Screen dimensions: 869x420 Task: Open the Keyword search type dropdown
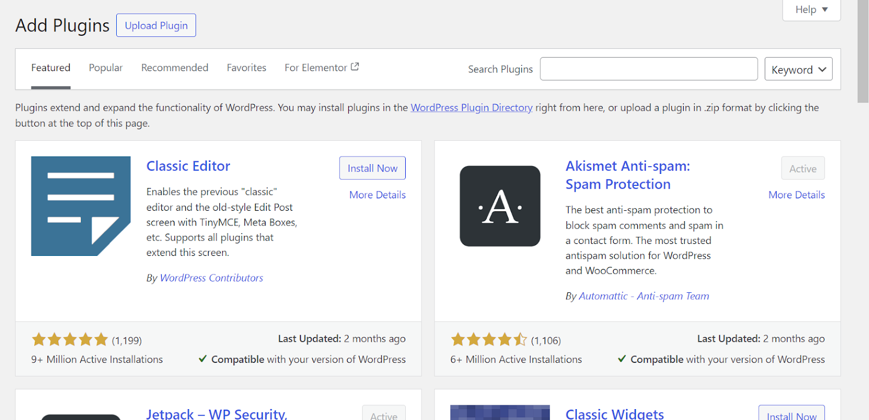pyautogui.click(x=798, y=69)
